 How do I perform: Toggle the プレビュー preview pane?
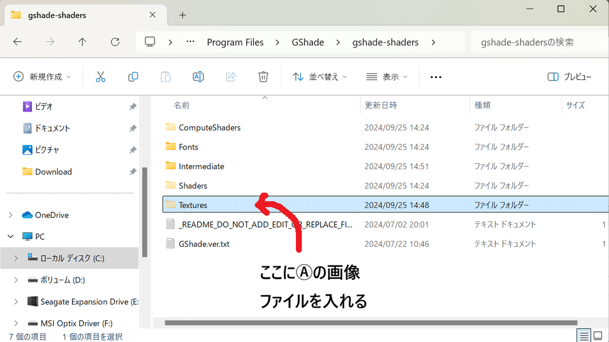(x=569, y=77)
